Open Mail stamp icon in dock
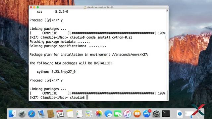Screen dimensions: 212x119 point(41,114)
